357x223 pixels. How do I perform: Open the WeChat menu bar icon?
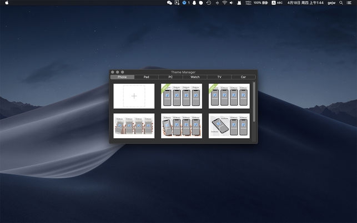169,3
